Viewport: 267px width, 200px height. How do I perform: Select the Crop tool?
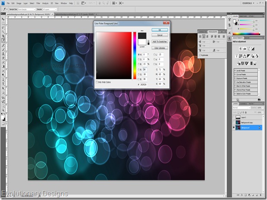pos(3,36)
